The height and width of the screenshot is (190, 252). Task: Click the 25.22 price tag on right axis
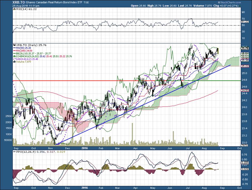point(245,66)
